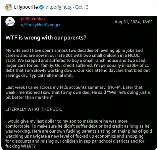Click the Typical millennial sentence

pyautogui.click(x=51, y=76)
